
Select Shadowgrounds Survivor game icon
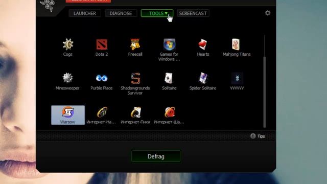(135, 78)
